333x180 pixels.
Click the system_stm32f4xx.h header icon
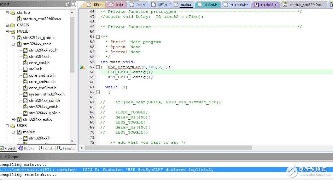(25, 94)
